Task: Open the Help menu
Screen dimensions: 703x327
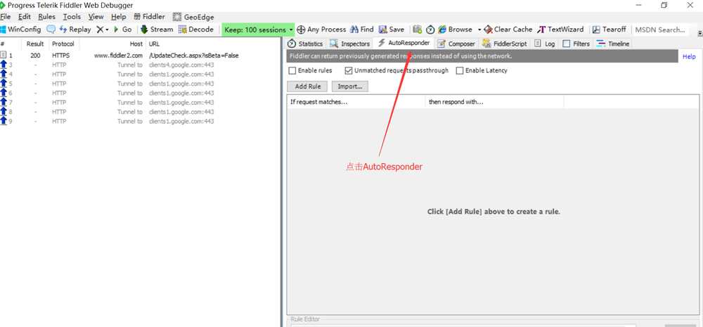Action: tap(118, 17)
